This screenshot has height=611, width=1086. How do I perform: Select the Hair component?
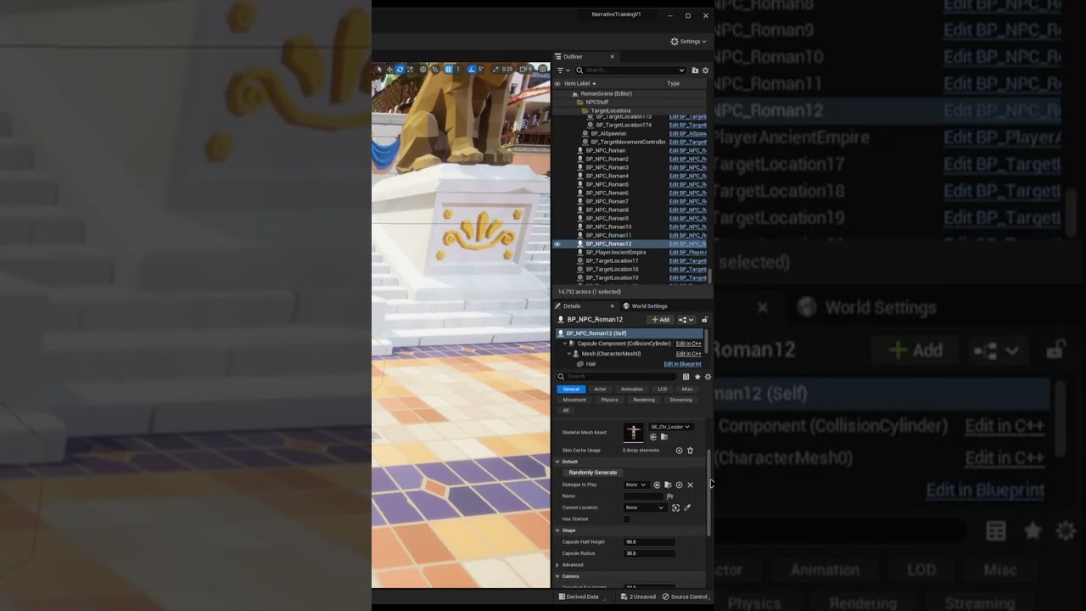[x=591, y=364]
